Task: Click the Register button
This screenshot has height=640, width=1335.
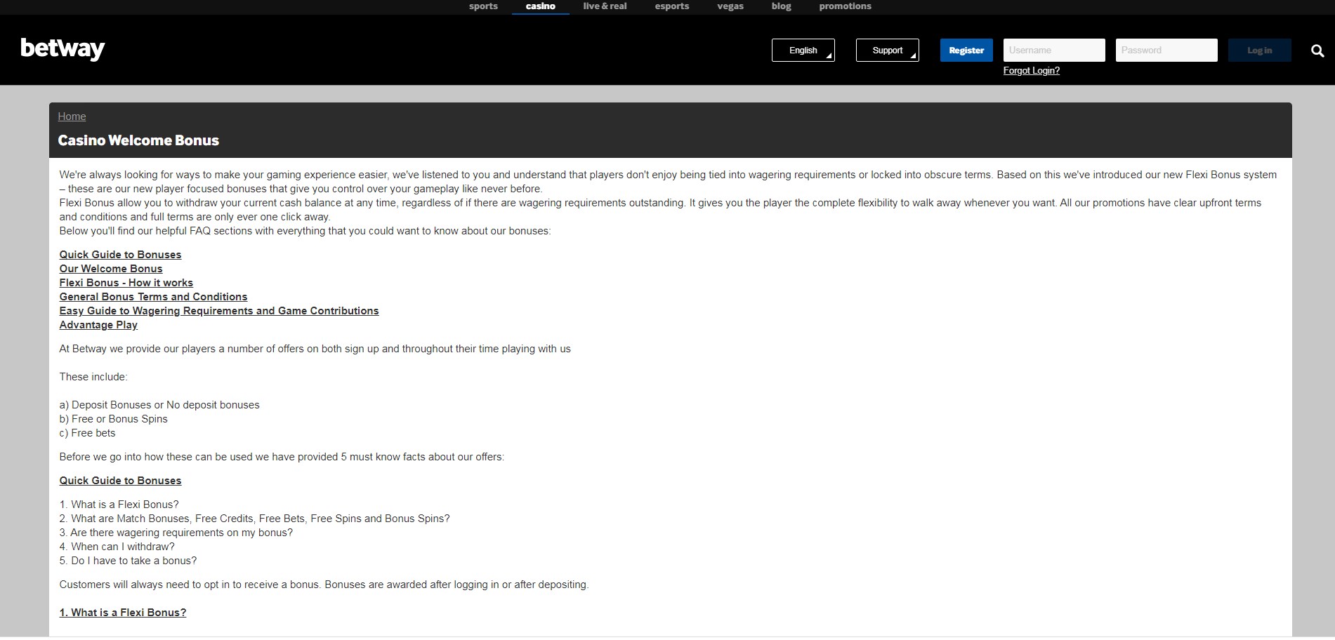Action: point(966,51)
